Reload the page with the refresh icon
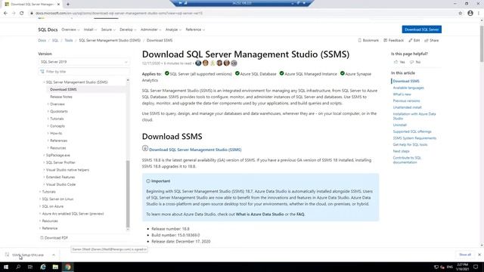This screenshot has width=484, height=272. click(x=22, y=14)
